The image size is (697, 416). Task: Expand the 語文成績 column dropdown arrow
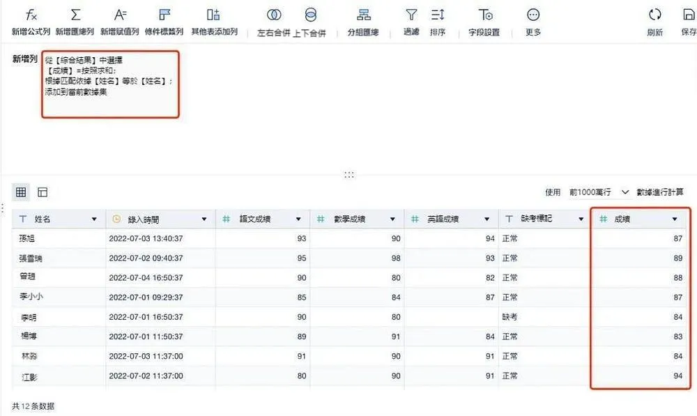click(x=298, y=219)
